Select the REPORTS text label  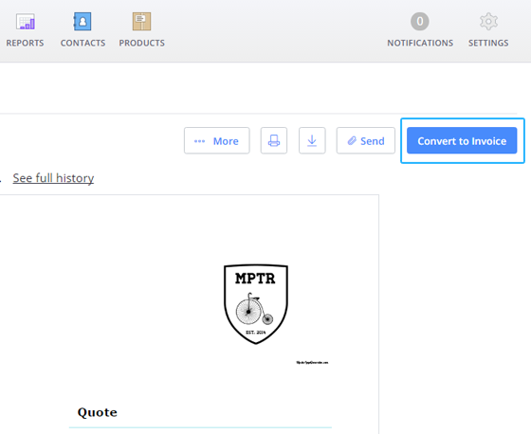[25, 43]
